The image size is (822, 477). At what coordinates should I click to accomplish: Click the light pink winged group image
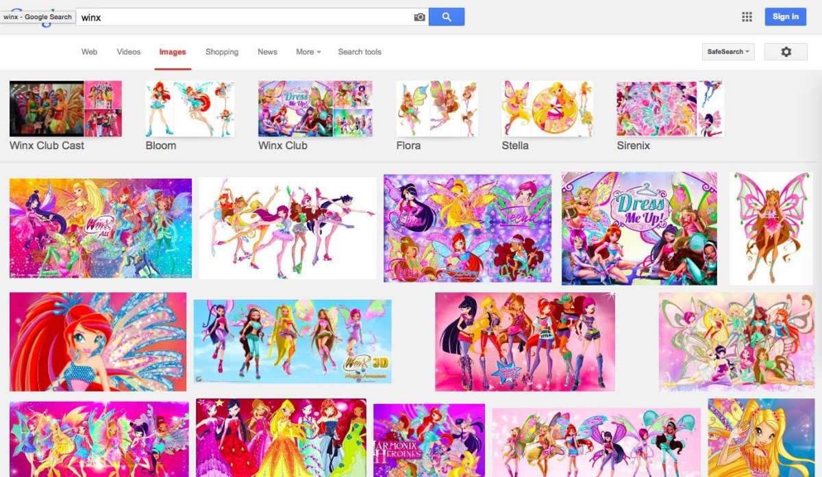click(x=596, y=442)
